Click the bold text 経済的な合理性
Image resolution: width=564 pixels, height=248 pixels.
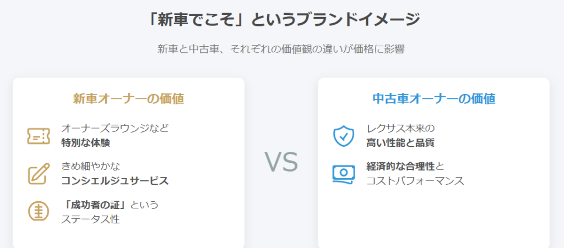(x=401, y=166)
